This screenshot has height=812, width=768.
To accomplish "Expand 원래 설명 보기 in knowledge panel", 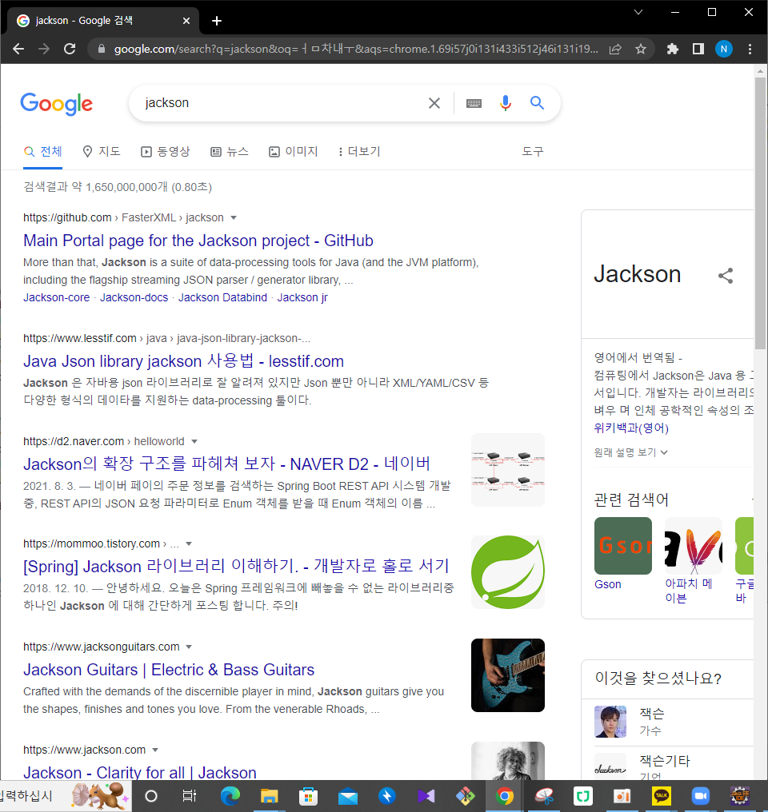I will tap(630, 452).
